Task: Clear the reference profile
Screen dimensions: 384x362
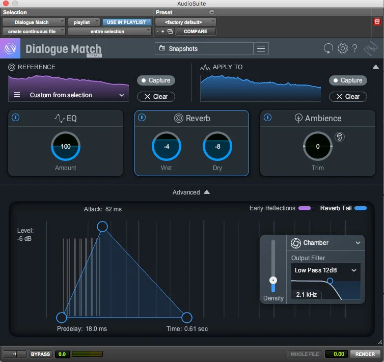Action: tap(156, 96)
